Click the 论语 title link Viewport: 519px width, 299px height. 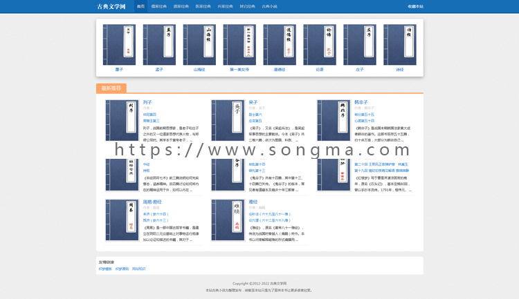click(x=320, y=70)
